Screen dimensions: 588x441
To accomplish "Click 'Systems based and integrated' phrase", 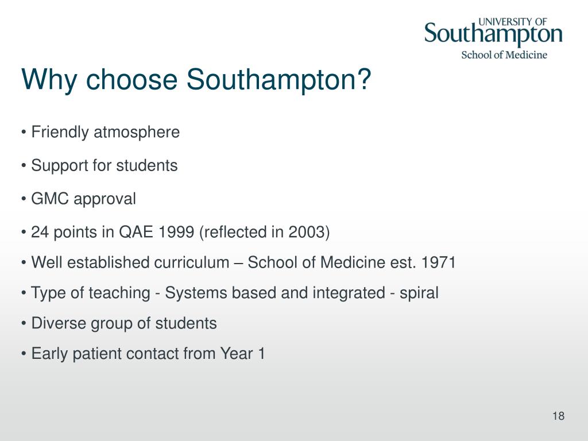I will click(275, 293).
